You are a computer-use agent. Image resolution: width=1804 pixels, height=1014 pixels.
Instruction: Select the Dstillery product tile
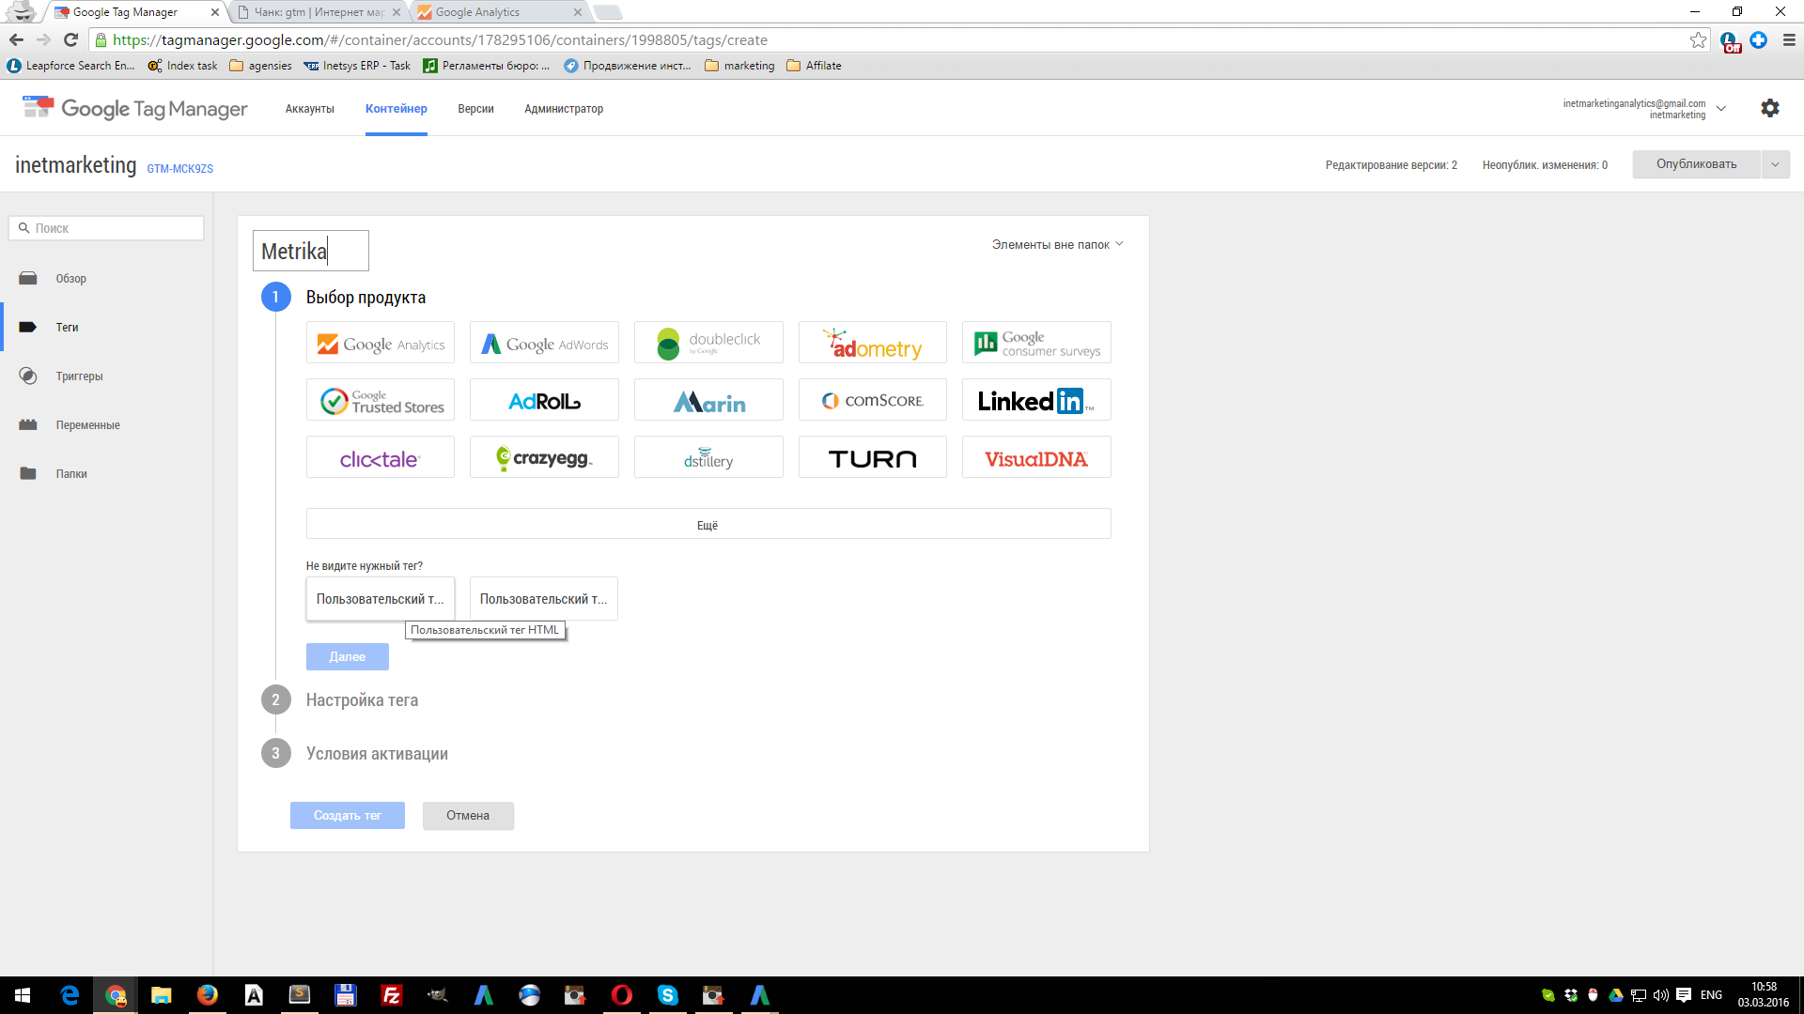tap(708, 457)
